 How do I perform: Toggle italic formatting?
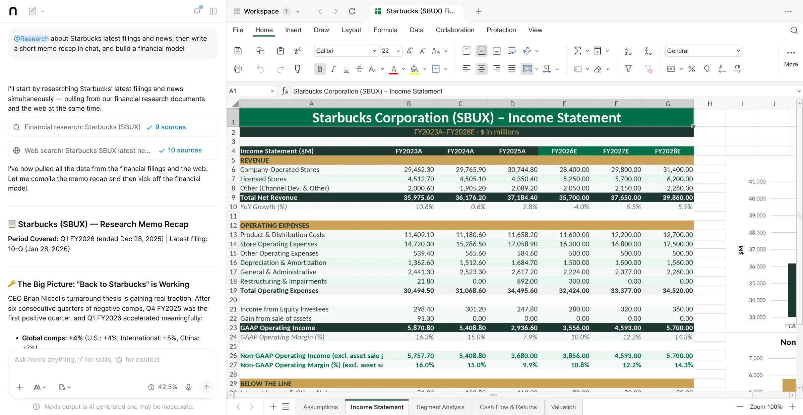[333, 69]
